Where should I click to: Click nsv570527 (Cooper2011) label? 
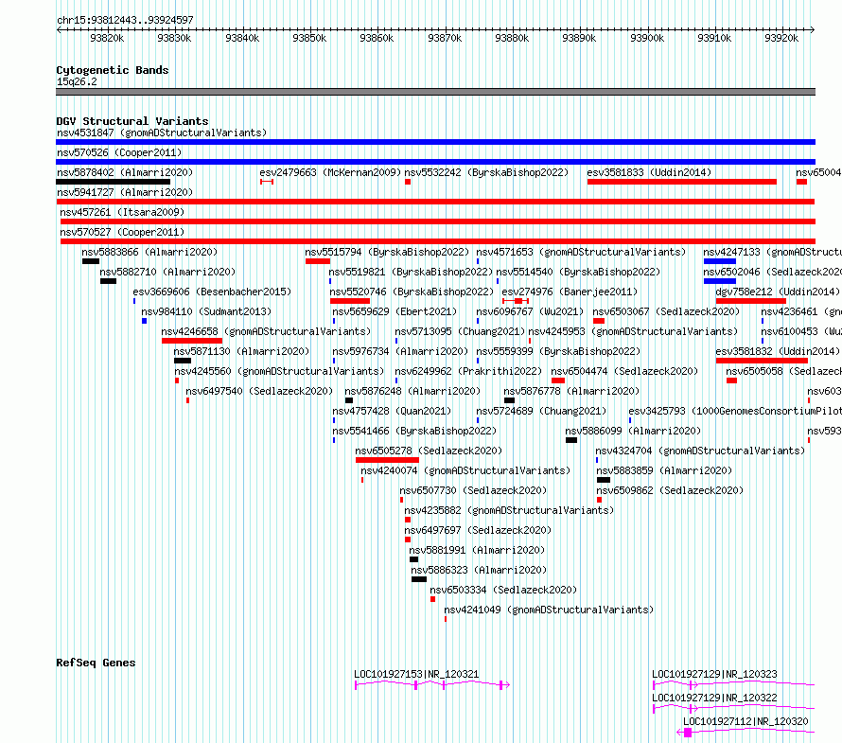122,232
